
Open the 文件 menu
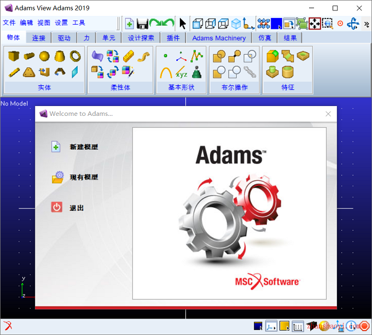9,23
